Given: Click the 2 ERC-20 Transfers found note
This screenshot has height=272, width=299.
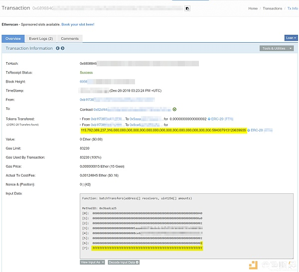Looking at the screenshot, I should click(x=22, y=125).
